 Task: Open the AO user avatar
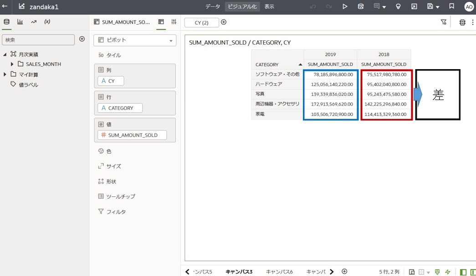coord(469,7)
